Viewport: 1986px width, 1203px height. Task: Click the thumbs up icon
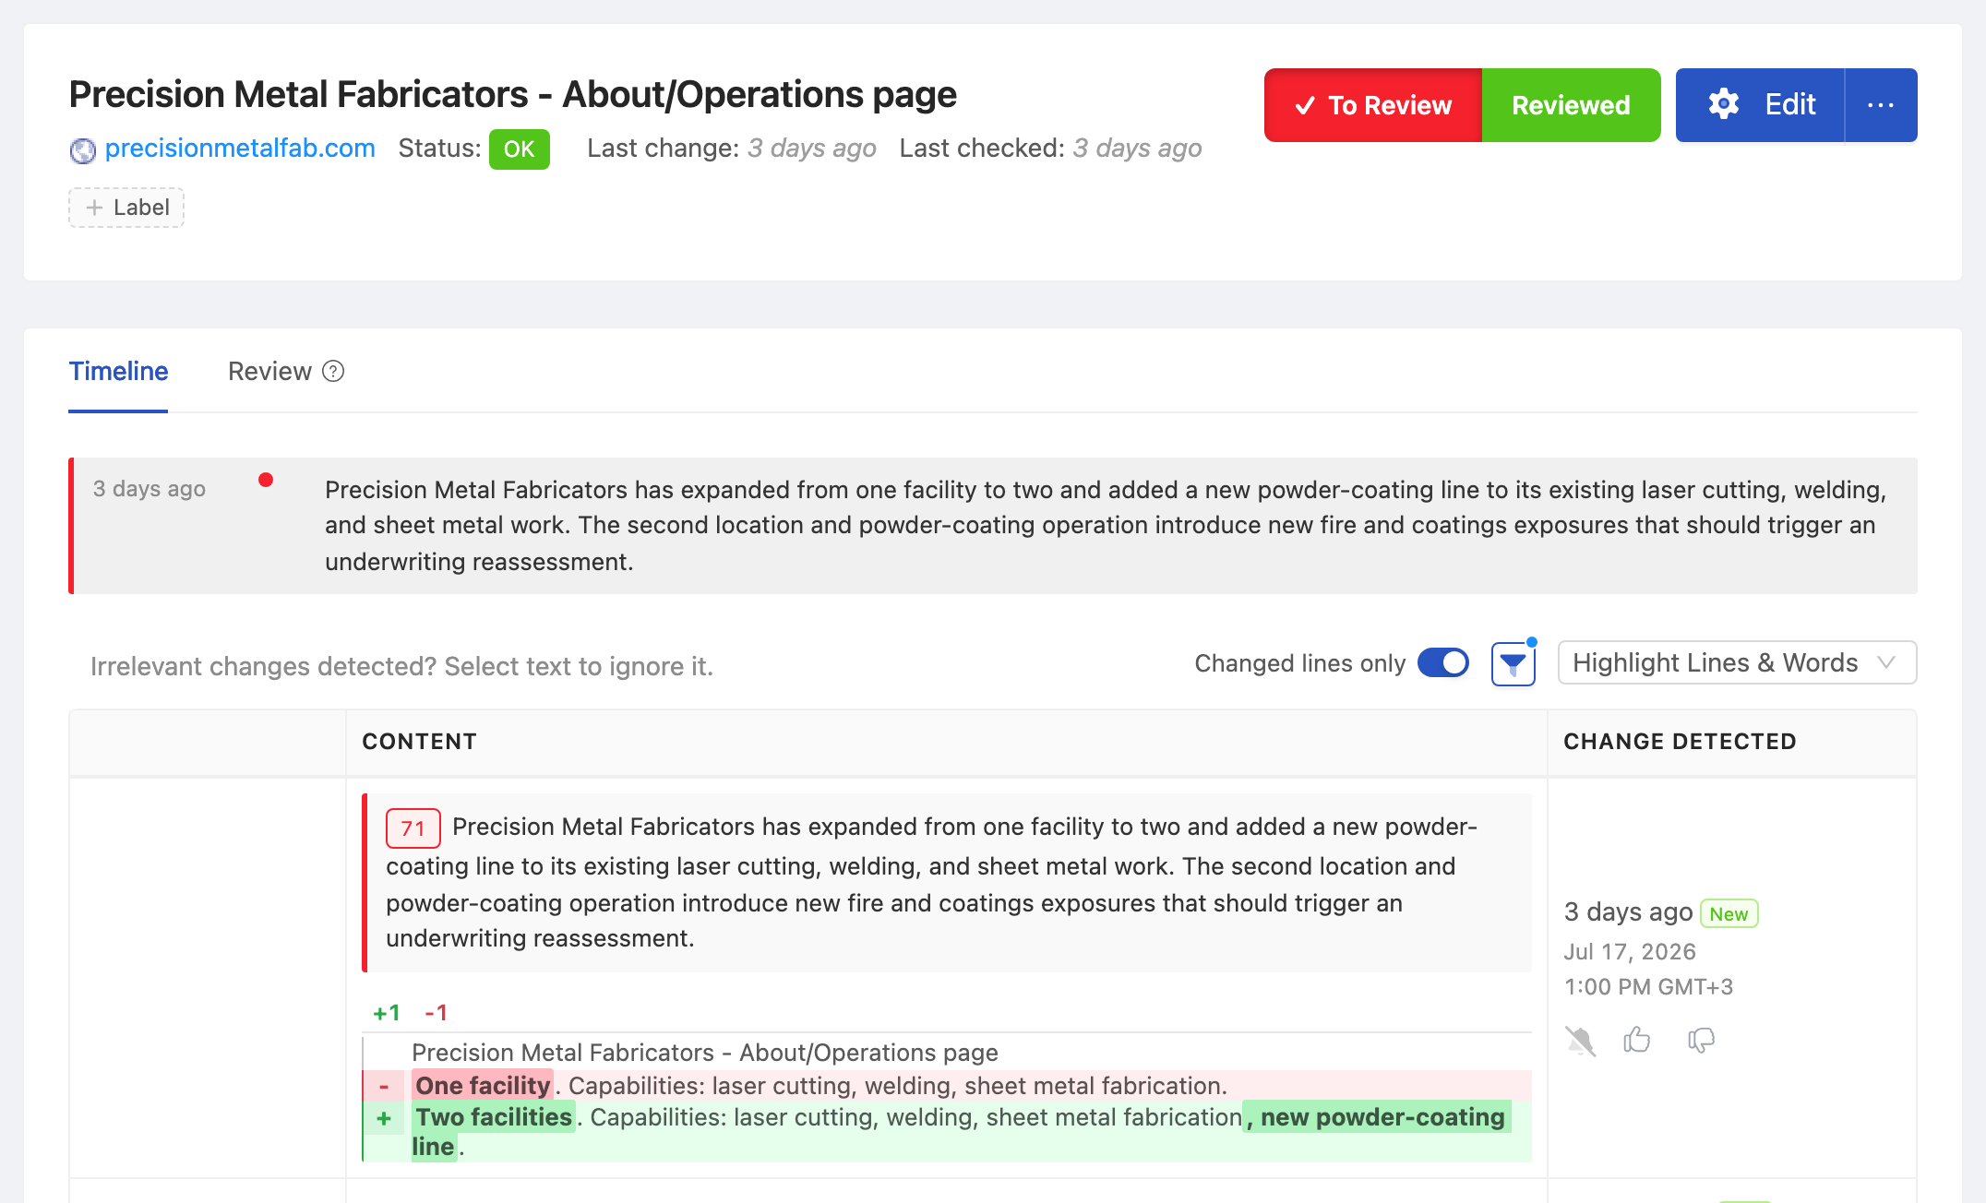pos(1637,1040)
